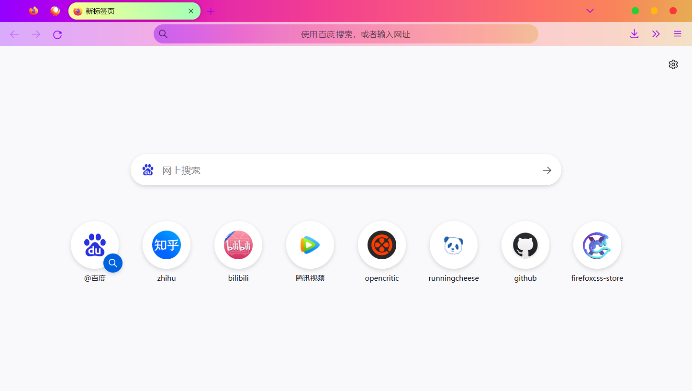Viewport: 692px width, 391px height.
Task: Click the yellow window control dot
Action: [x=654, y=11]
